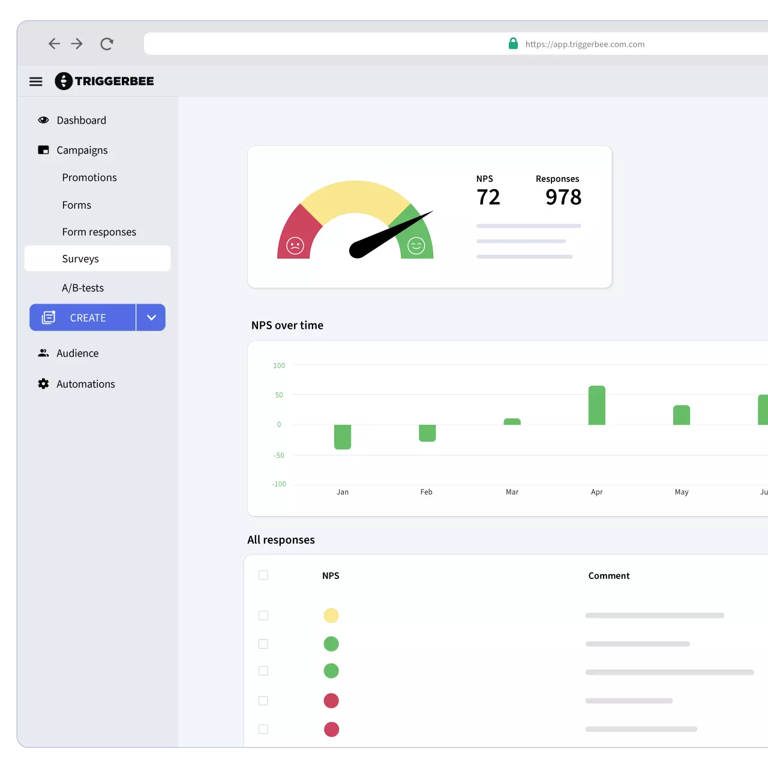768x768 pixels.
Task: Select checkbox of the first red NPS response
Action: coord(263,701)
